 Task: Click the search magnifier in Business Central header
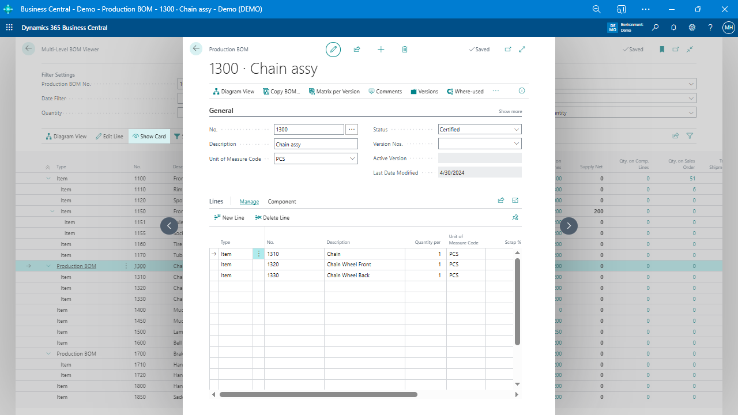pyautogui.click(x=655, y=28)
